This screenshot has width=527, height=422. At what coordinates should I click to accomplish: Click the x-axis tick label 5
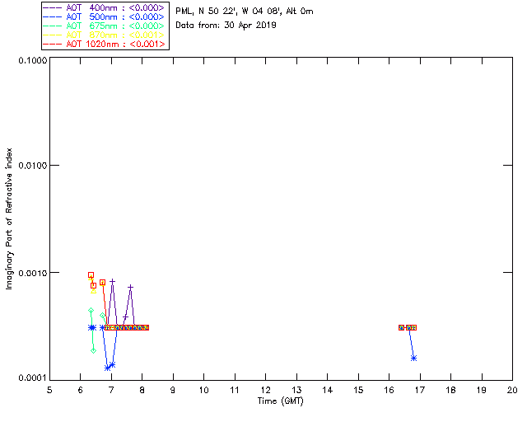tap(49, 390)
